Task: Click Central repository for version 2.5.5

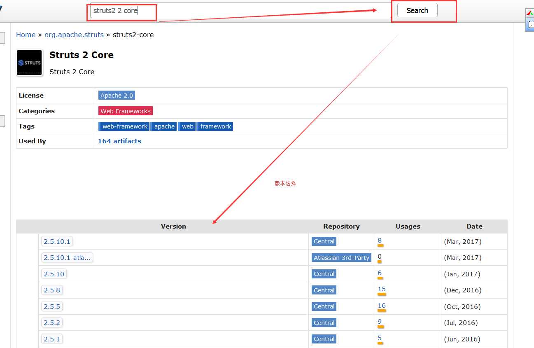Action: click(x=324, y=306)
